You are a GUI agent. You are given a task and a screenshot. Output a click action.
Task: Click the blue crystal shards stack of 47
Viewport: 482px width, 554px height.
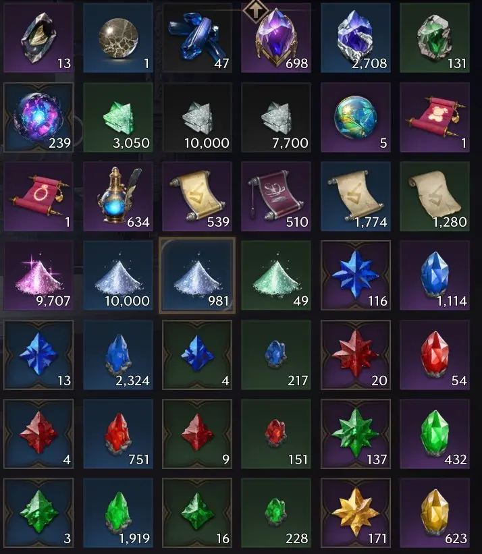pos(197,38)
